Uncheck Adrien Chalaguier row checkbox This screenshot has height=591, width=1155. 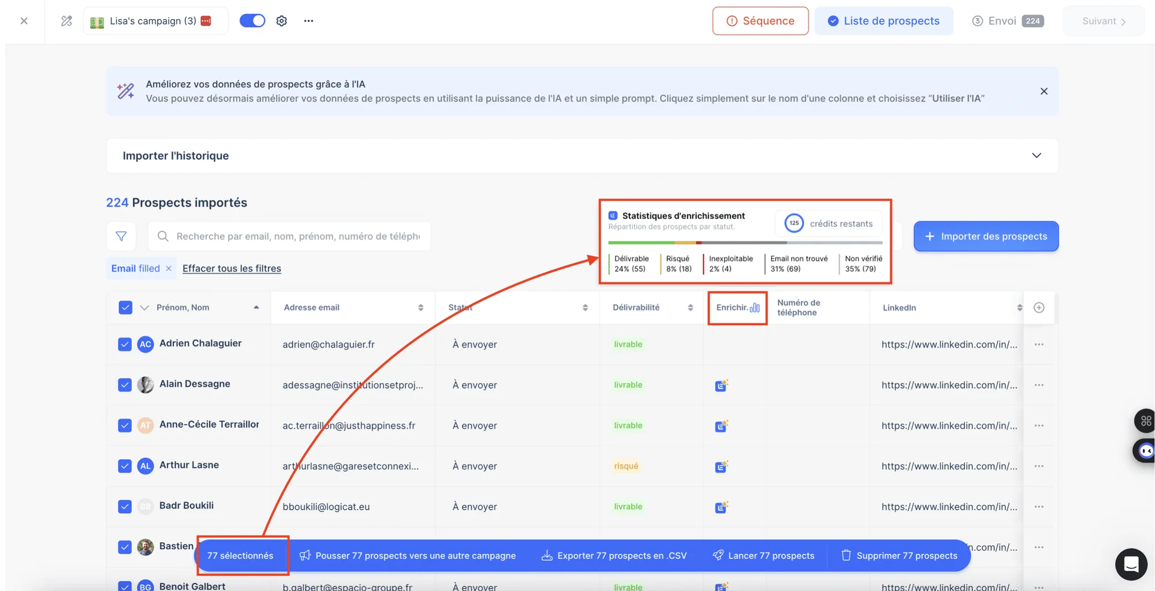pyautogui.click(x=125, y=345)
